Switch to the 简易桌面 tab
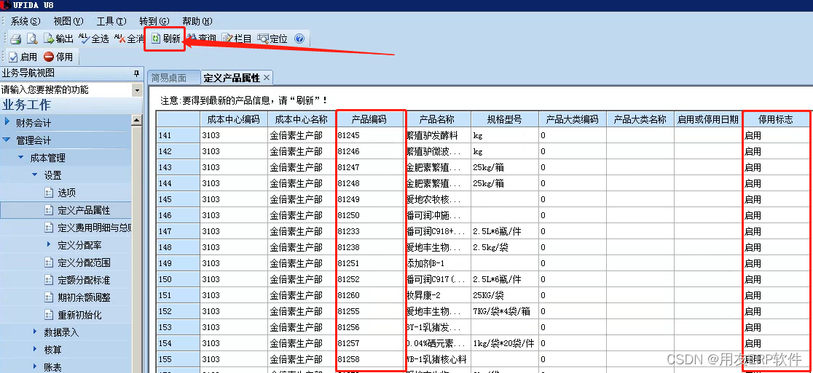813x373 pixels. tap(169, 78)
